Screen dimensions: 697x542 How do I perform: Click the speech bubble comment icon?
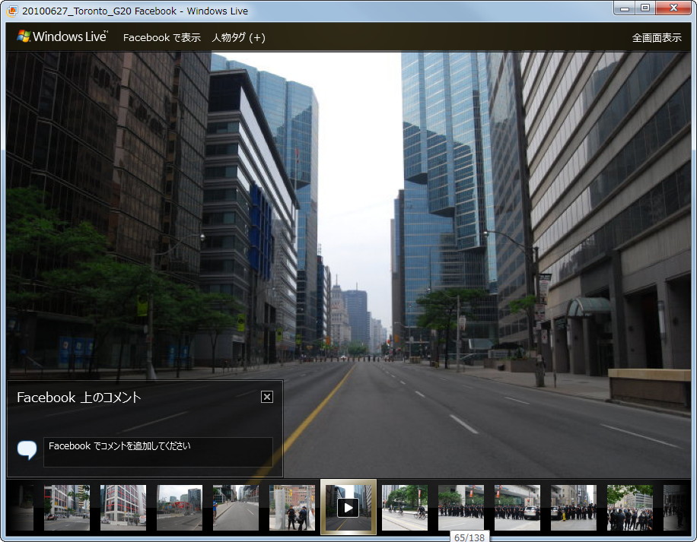click(27, 450)
